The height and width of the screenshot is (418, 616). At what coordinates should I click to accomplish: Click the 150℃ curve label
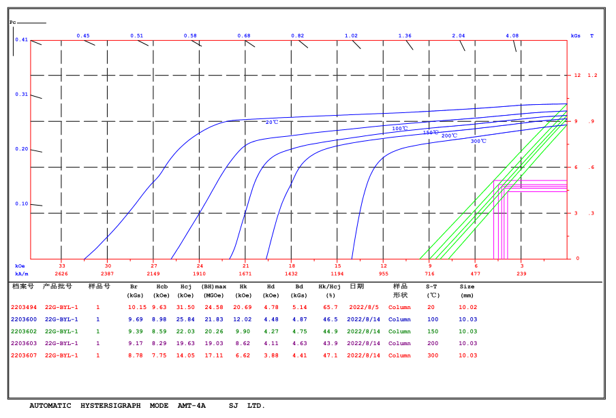[x=431, y=133]
